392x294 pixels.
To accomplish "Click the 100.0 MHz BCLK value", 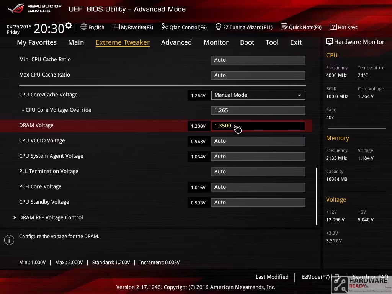I will (337, 96).
